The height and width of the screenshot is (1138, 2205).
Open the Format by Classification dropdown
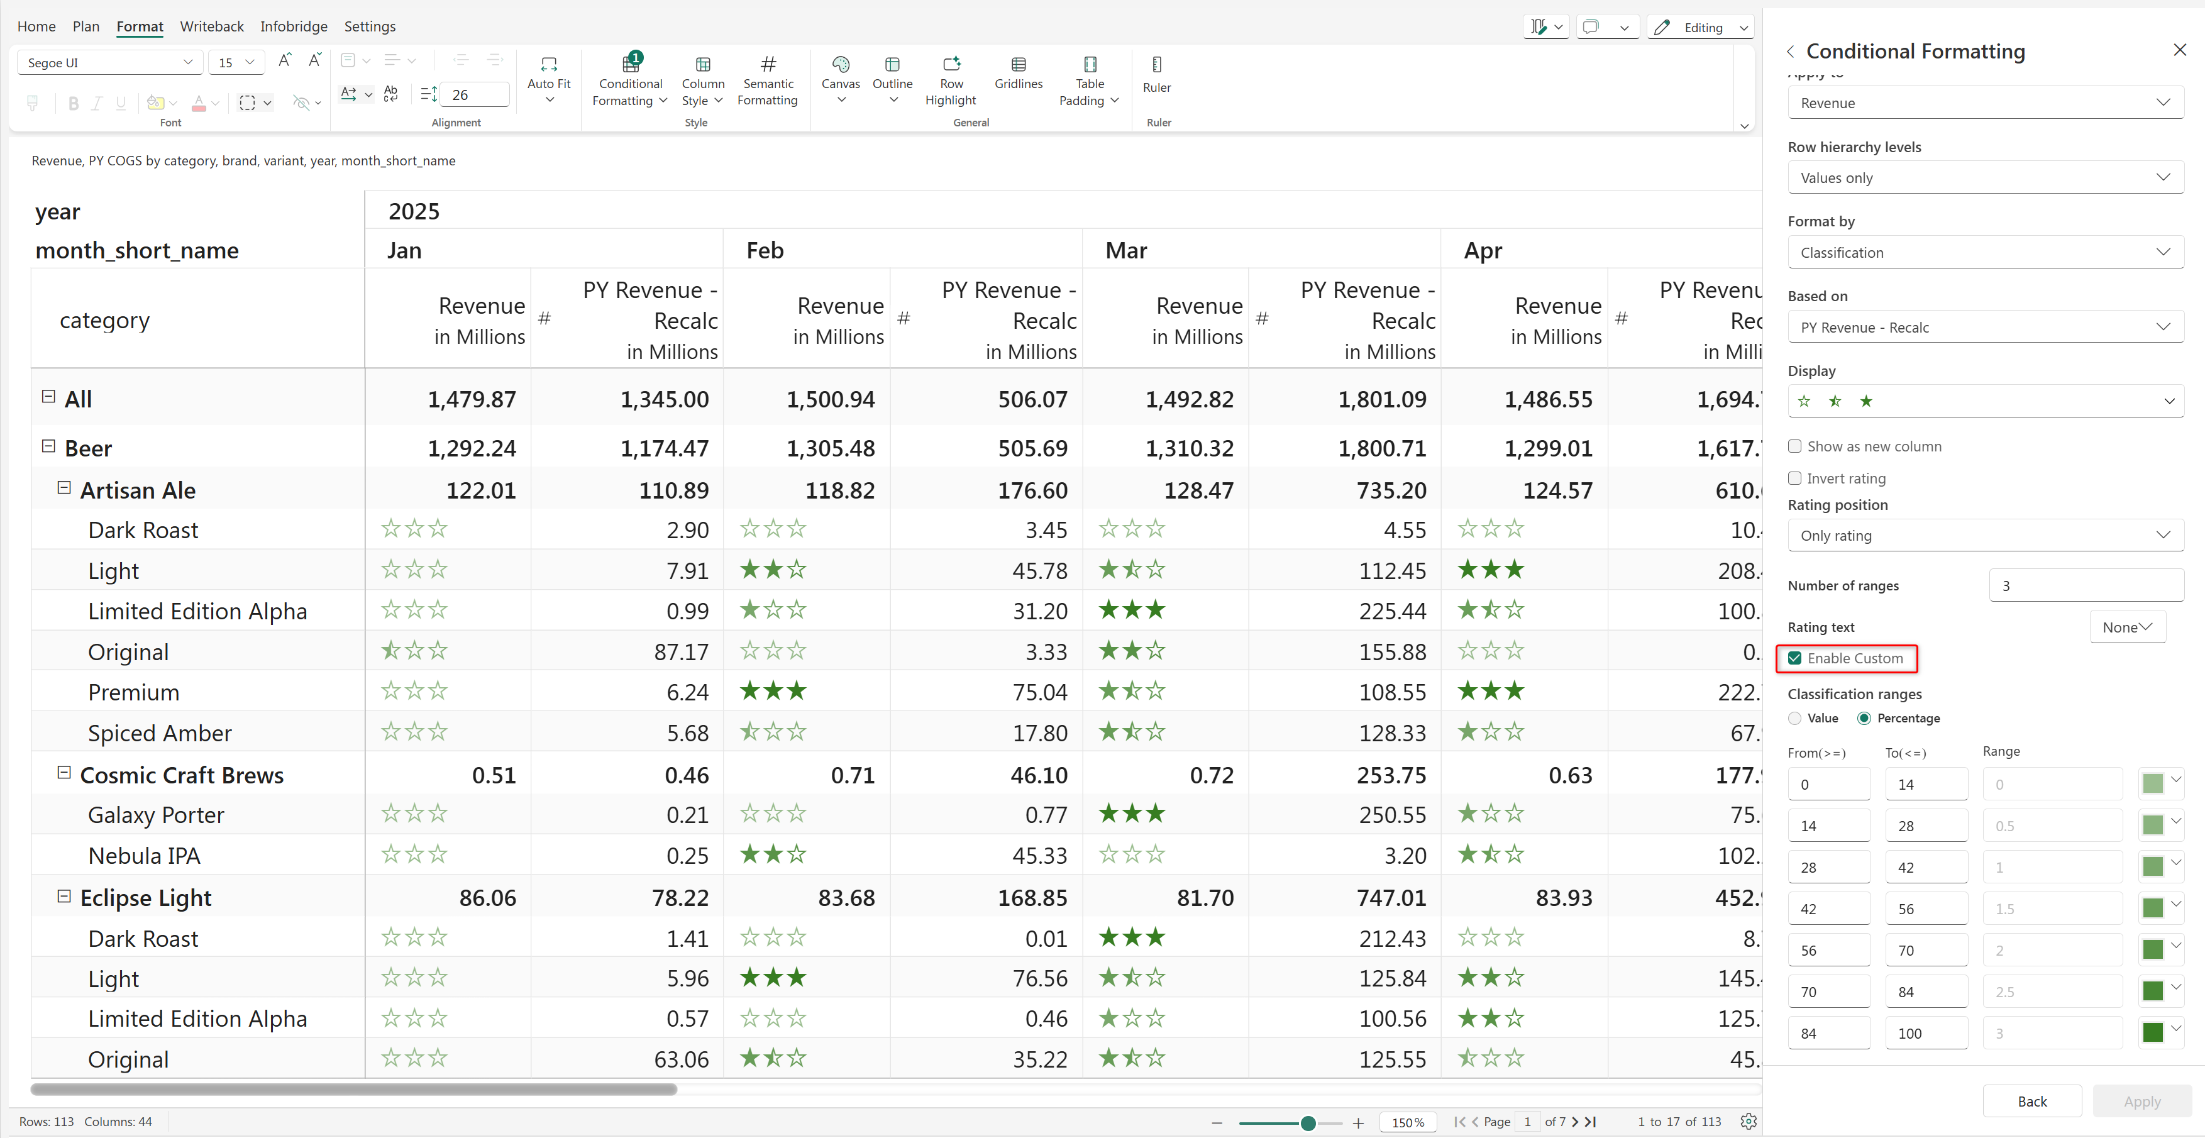[1984, 252]
